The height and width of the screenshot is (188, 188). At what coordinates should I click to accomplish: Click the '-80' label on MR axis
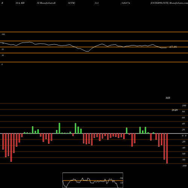[x=183, y=160]
